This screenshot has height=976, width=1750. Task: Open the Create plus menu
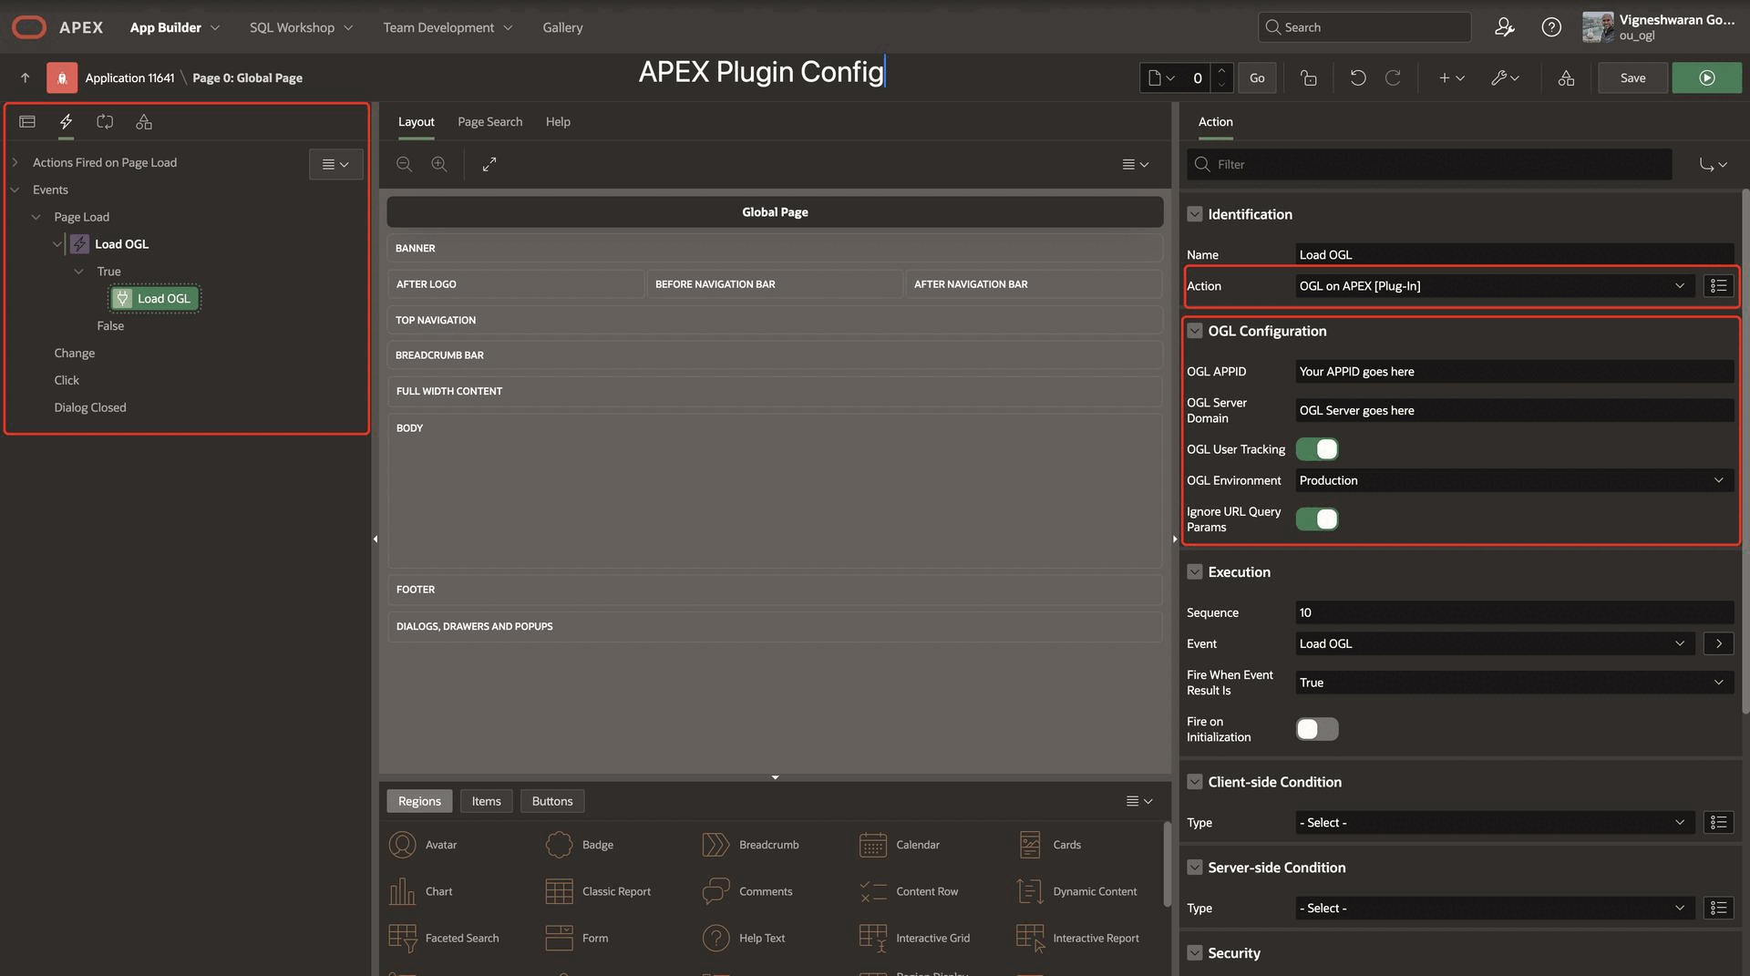(x=1451, y=78)
